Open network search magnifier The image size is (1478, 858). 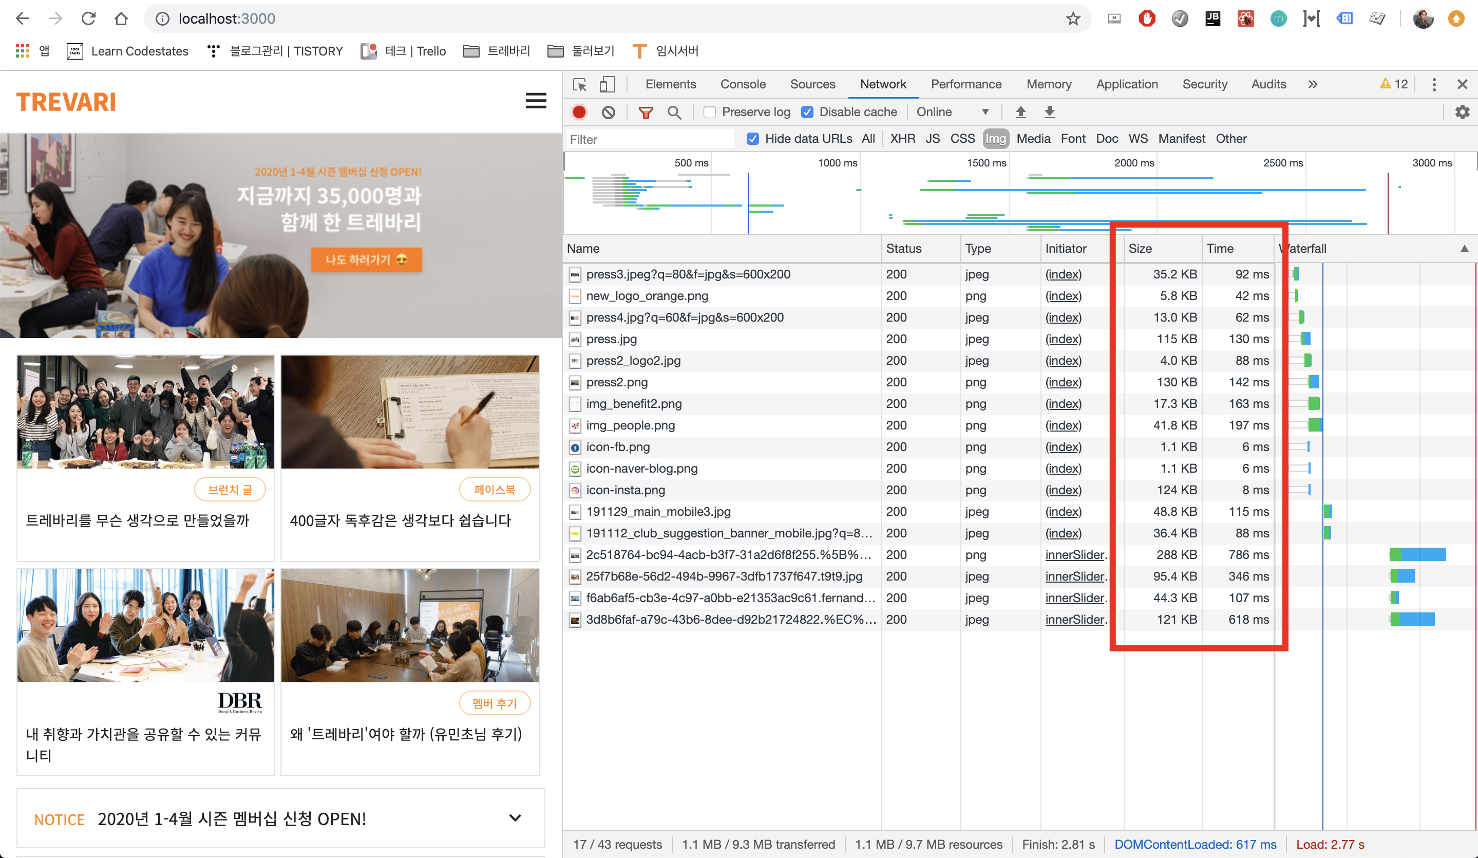pos(674,112)
